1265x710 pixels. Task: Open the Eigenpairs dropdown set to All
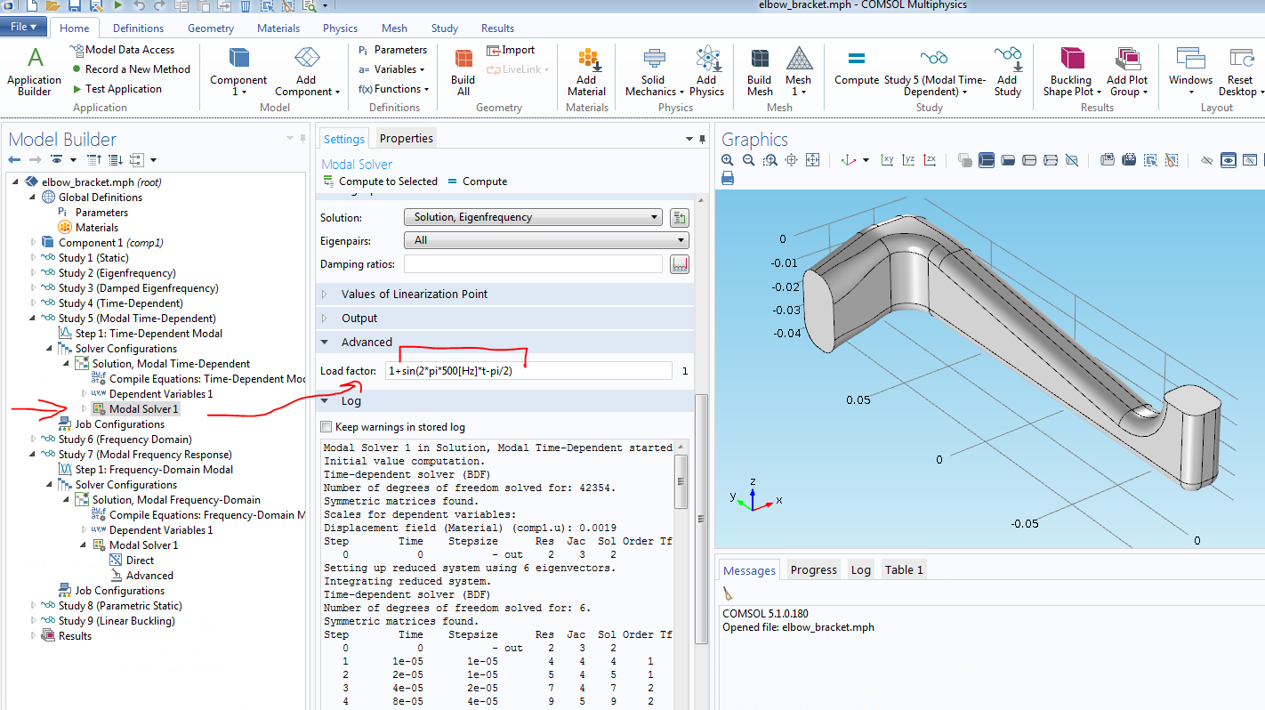coord(546,240)
